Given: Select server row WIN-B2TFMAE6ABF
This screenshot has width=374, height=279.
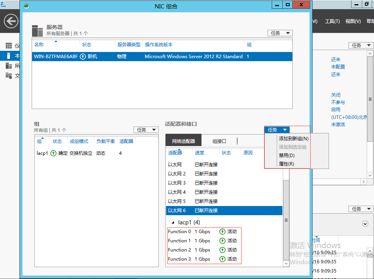Looking at the screenshot, I should [162, 57].
